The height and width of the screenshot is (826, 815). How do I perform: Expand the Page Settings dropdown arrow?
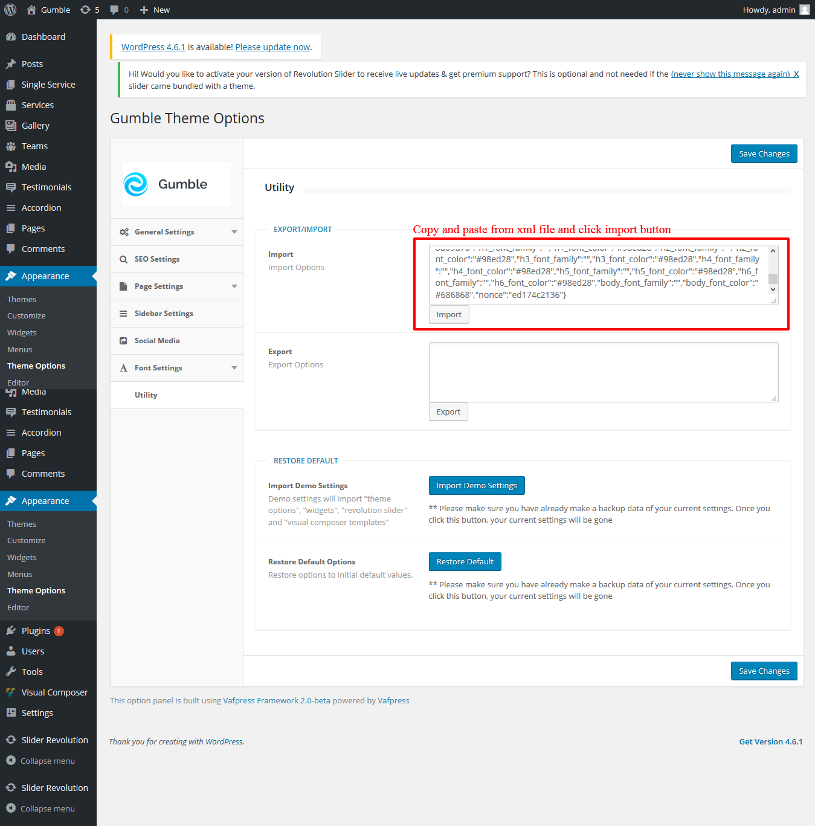point(234,286)
